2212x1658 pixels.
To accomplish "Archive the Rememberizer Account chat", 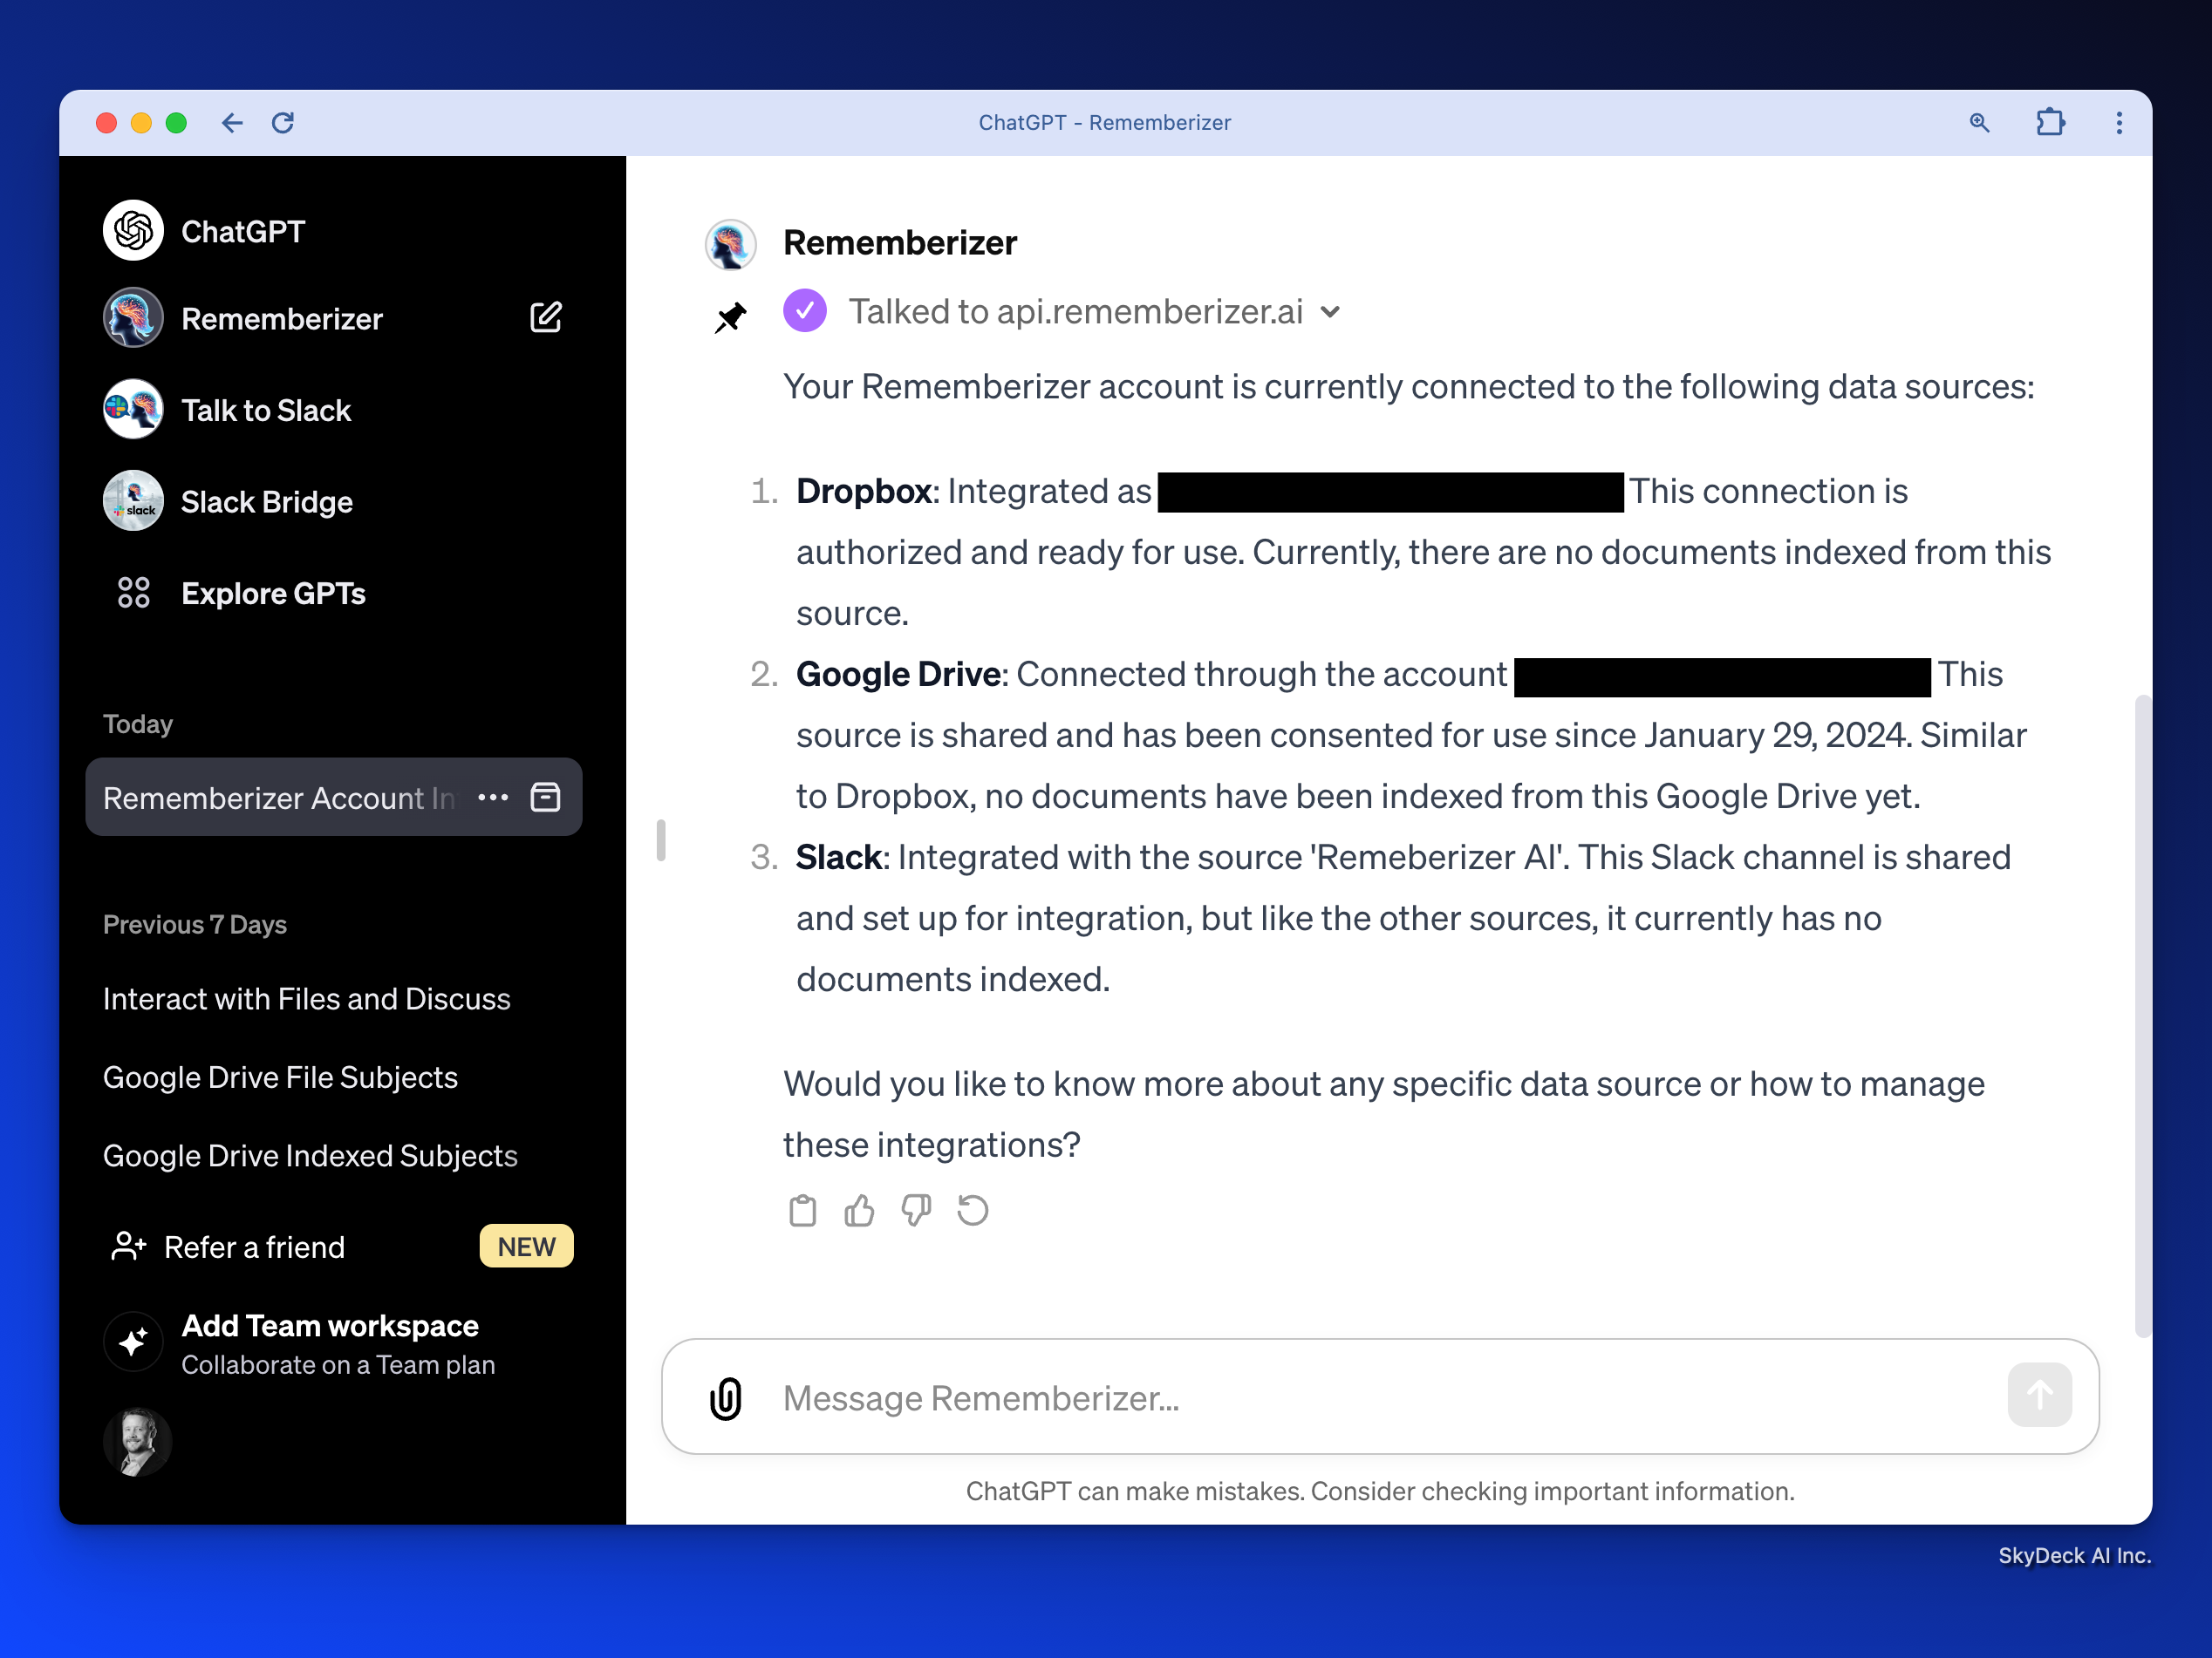I will click(x=545, y=798).
